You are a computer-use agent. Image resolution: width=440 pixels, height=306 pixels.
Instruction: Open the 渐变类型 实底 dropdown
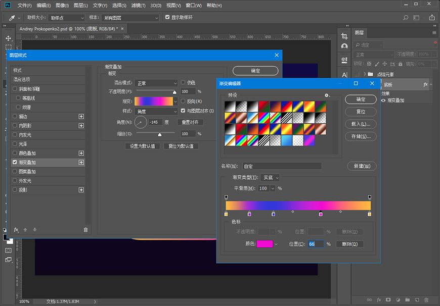click(x=270, y=178)
